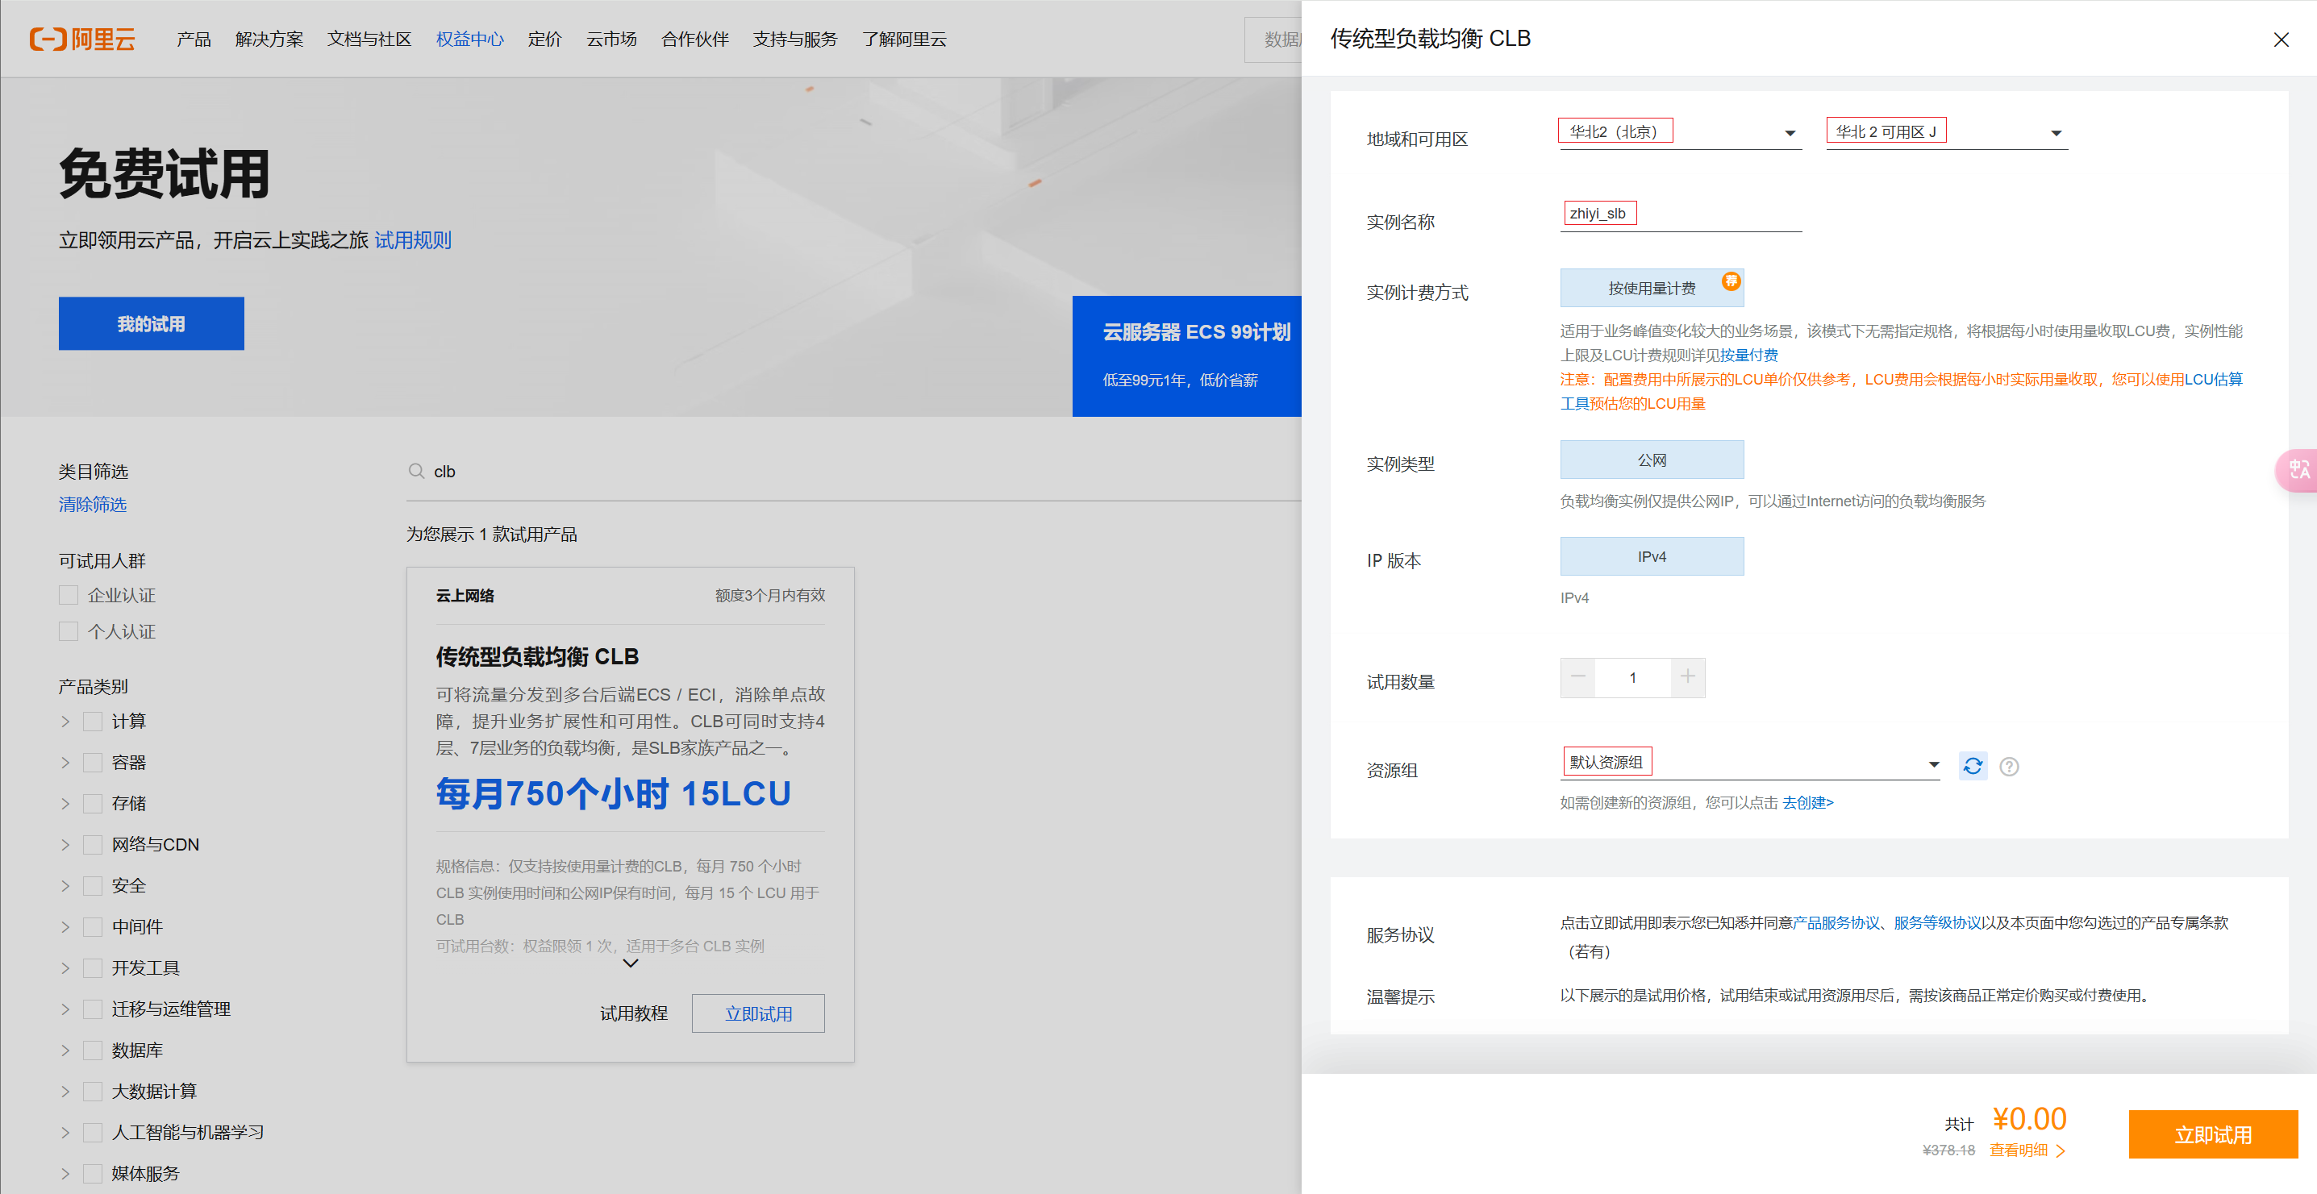The height and width of the screenshot is (1194, 2317).
Task: Tick the 中间件 category checkbox
Action: [x=92, y=926]
